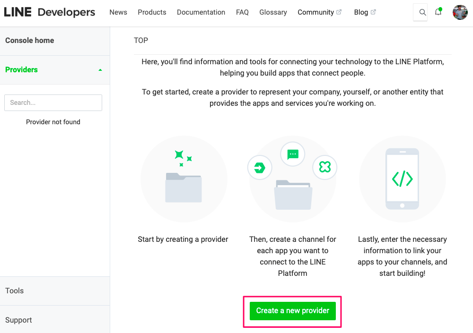Visit the Blog external link
Screen dimensions: 473x333
pyautogui.click(x=365, y=12)
